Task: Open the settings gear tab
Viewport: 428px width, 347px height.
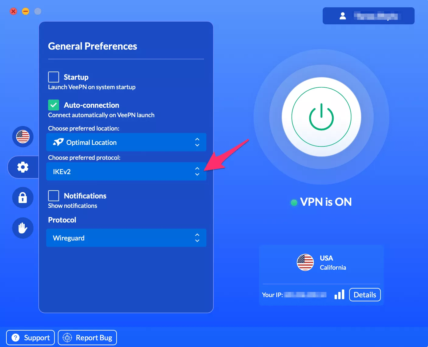Action: click(23, 167)
